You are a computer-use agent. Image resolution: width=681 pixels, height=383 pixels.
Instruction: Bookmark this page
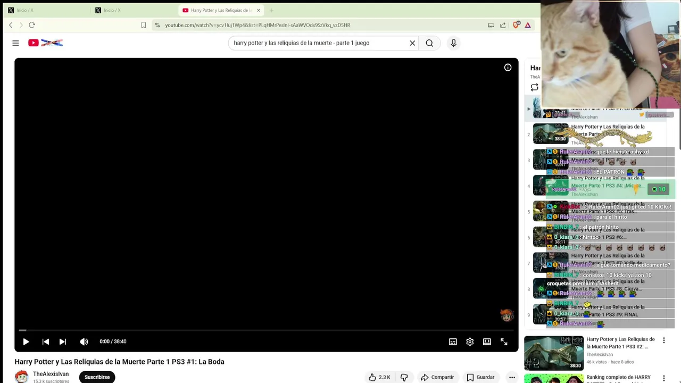click(144, 25)
